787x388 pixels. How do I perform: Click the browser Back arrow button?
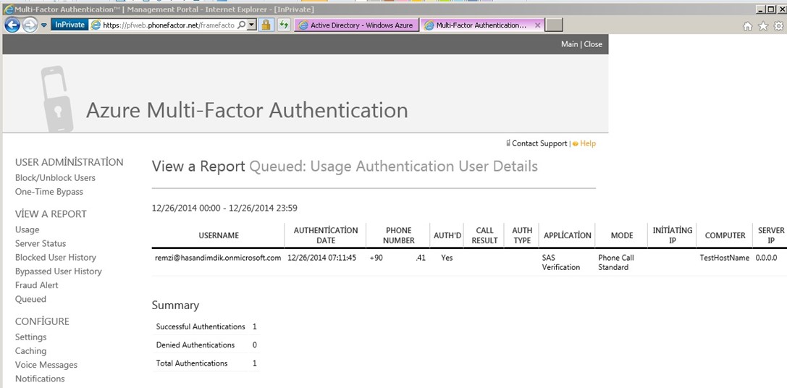(x=12, y=25)
